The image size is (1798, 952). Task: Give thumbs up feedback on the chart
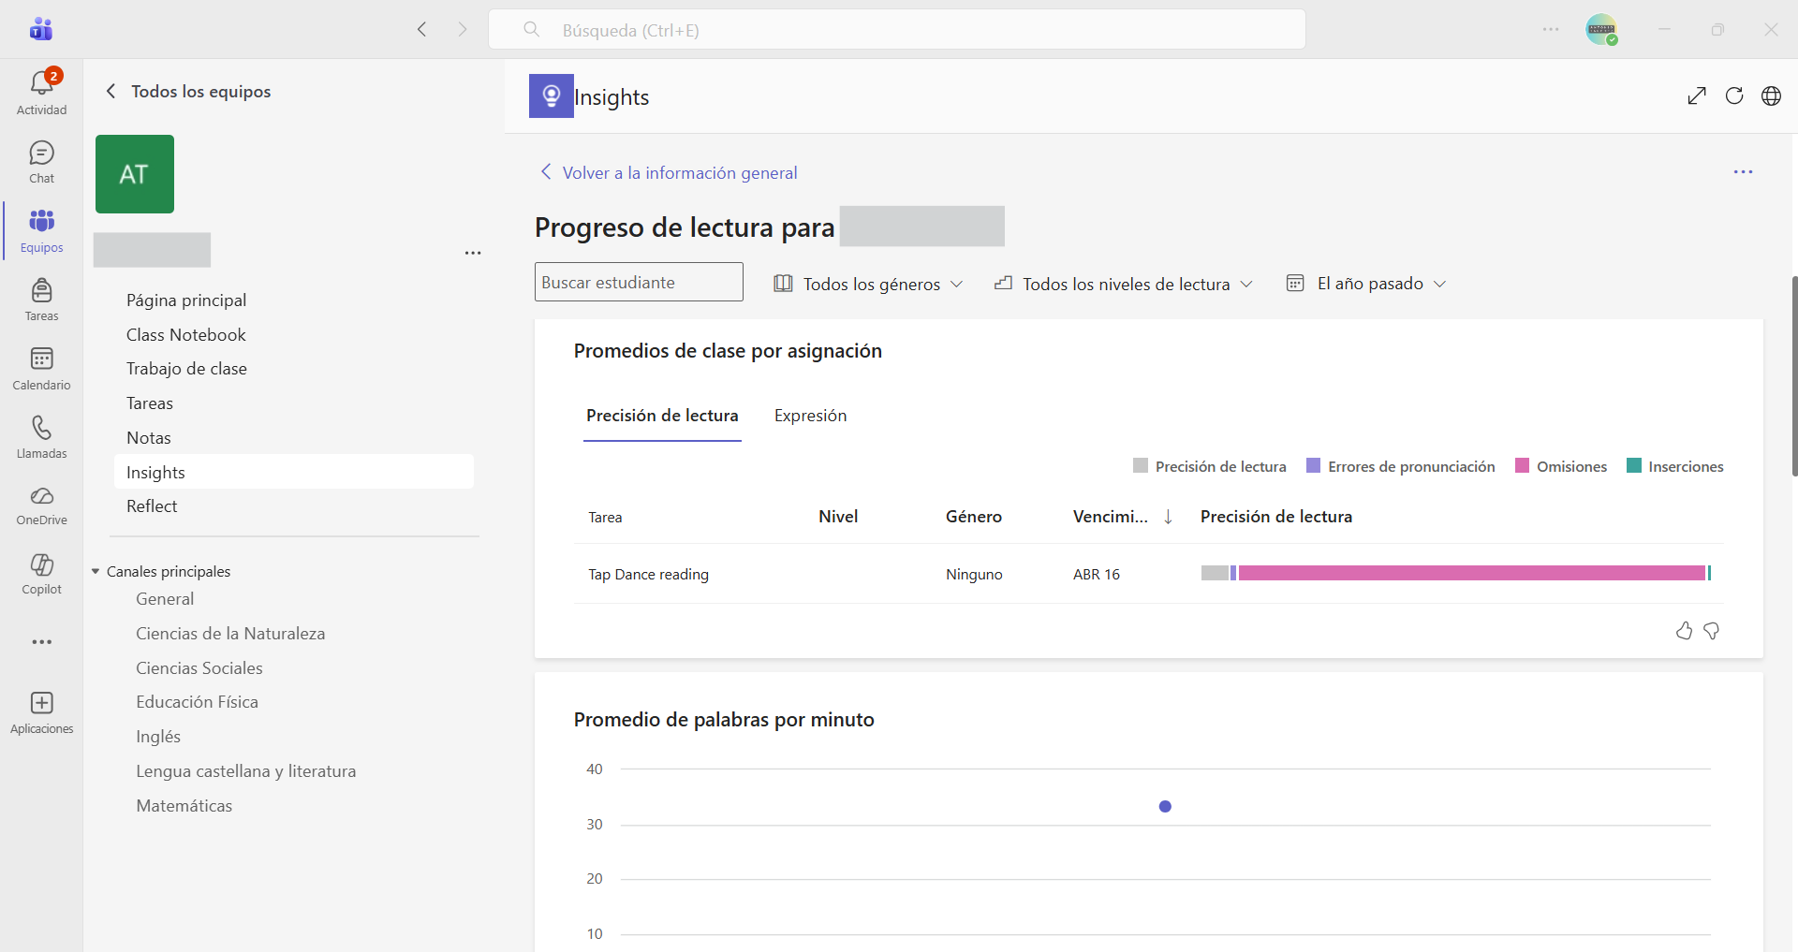pos(1684,631)
